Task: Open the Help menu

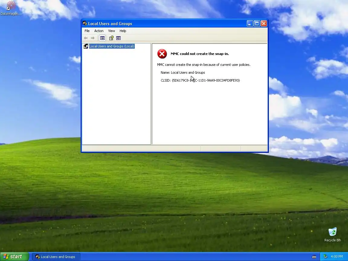Action: pyautogui.click(x=123, y=31)
